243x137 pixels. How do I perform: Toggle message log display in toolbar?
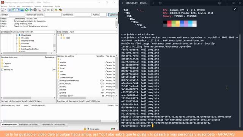click(10, 10)
